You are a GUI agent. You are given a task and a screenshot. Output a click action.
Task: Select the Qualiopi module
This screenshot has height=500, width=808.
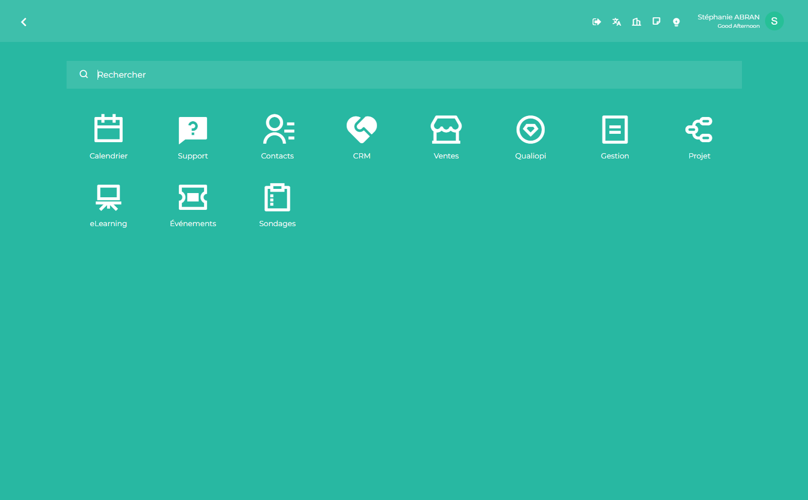point(531,136)
